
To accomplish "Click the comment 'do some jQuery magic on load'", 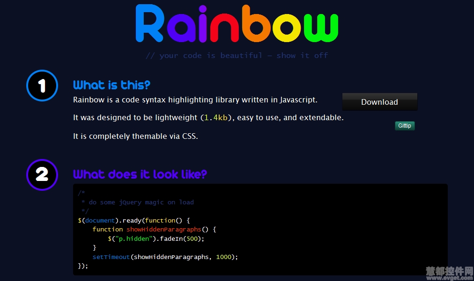I will (141, 202).
